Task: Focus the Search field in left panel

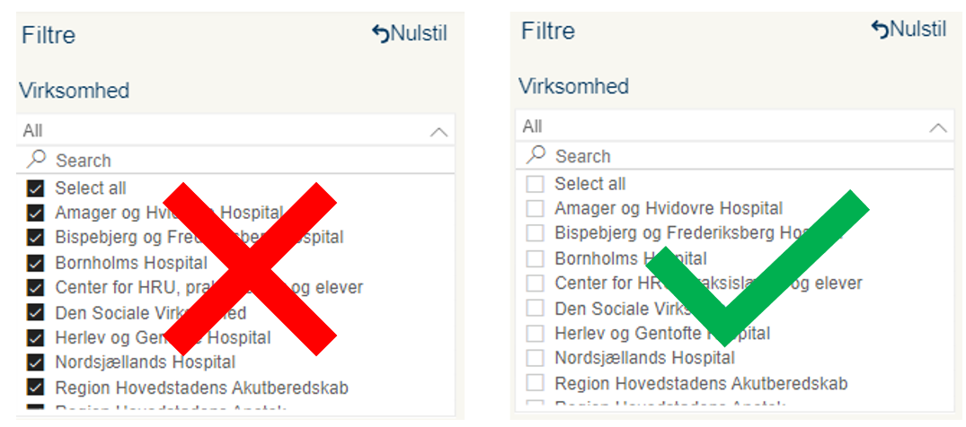Action: pos(235,160)
